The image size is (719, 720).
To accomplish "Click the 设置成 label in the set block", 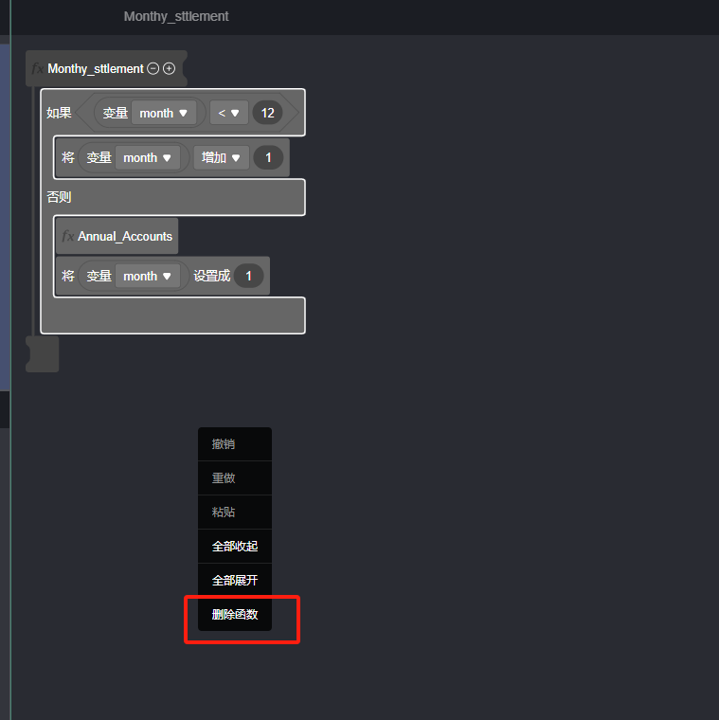I will [x=211, y=276].
